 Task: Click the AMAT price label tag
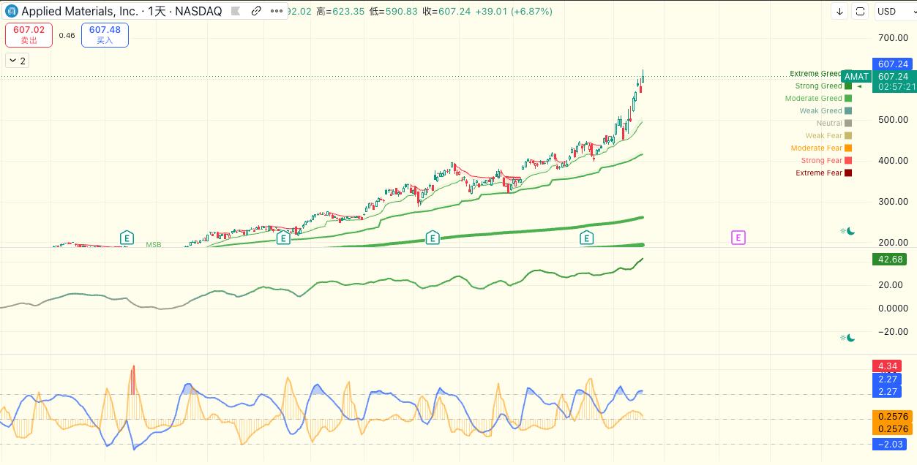(856, 77)
